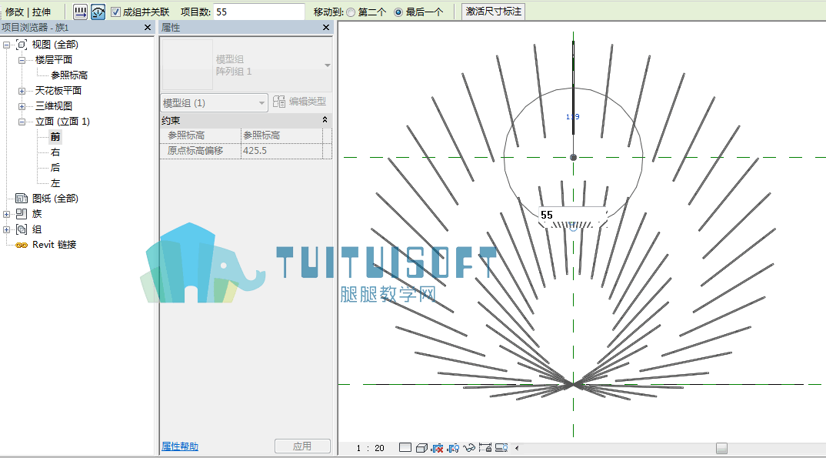
Task: Select the linear array icon
Action: (x=80, y=12)
